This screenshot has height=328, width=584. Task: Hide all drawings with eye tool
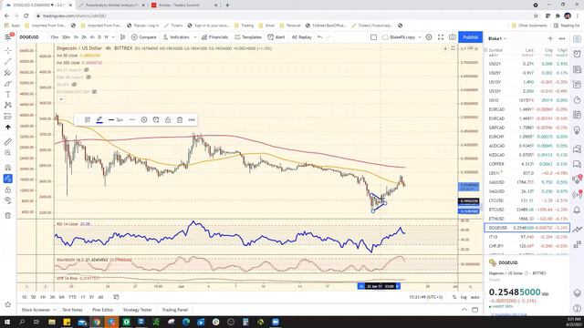8,200
